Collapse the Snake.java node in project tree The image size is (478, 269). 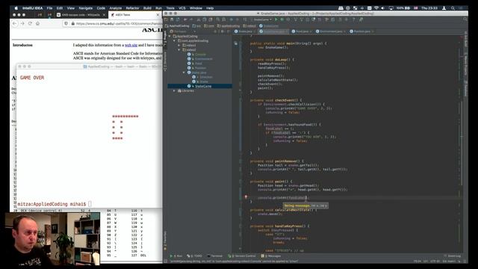184,72
